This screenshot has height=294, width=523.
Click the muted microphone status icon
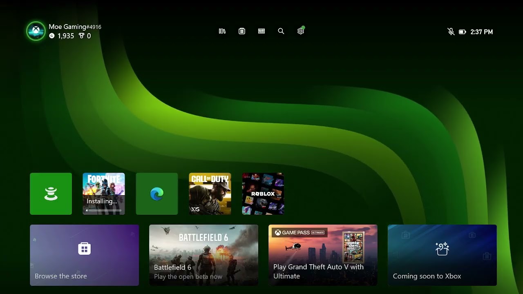pyautogui.click(x=451, y=31)
